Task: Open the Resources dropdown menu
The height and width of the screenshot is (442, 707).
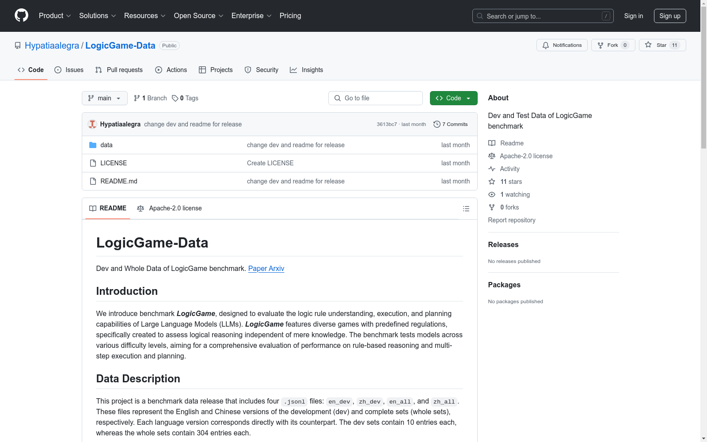Action: pyautogui.click(x=145, y=16)
